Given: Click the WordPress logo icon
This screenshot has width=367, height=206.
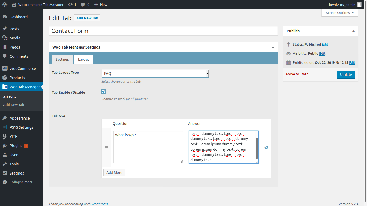Looking at the screenshot, I should 5,5.
